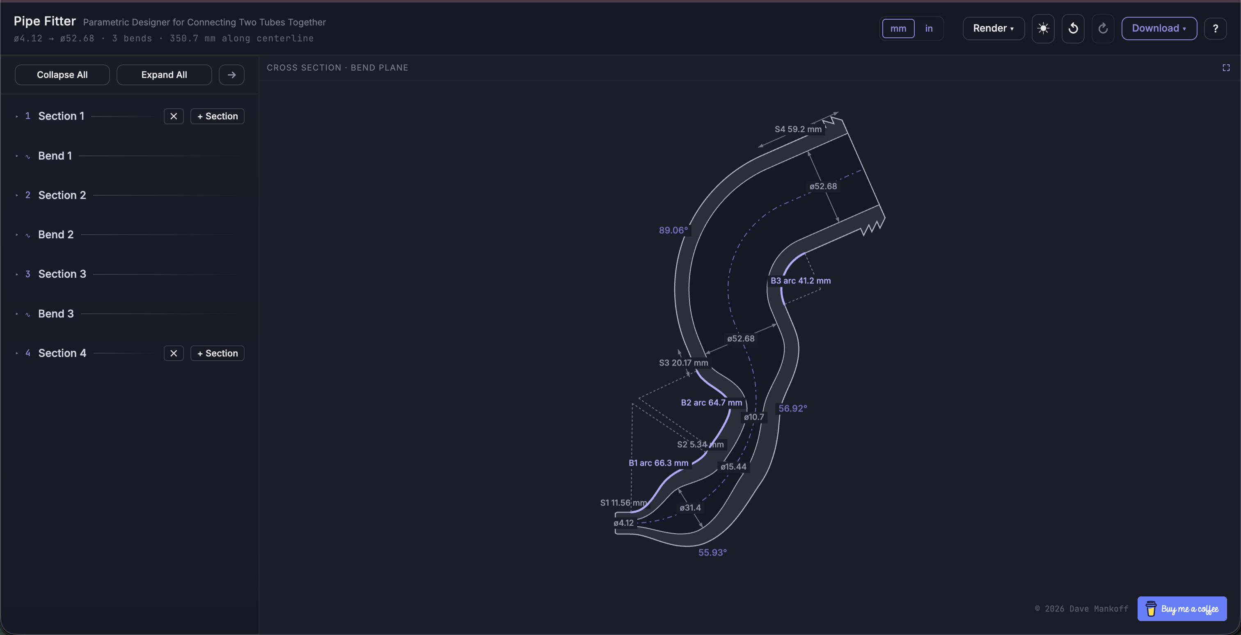The image size is (1241, 635).
Task: Click the 56.92° bend angle label
Action: [792, 408]
